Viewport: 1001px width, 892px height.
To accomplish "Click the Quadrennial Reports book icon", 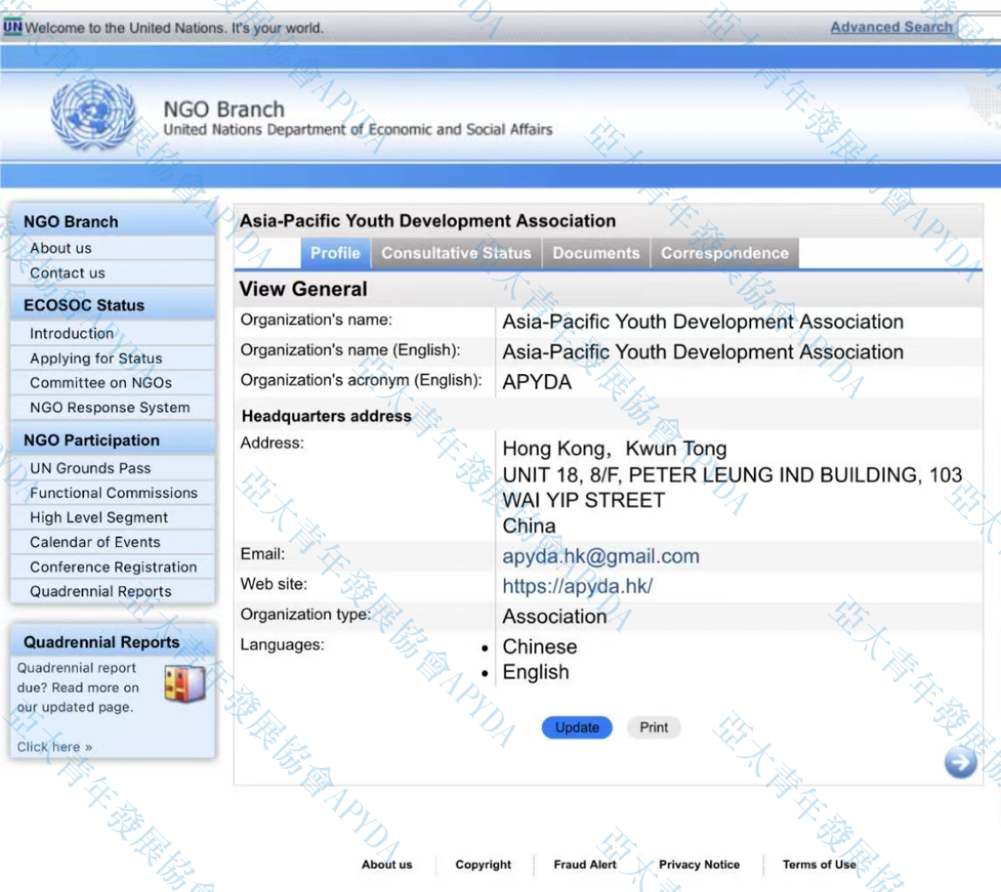I will coord(184,684).
